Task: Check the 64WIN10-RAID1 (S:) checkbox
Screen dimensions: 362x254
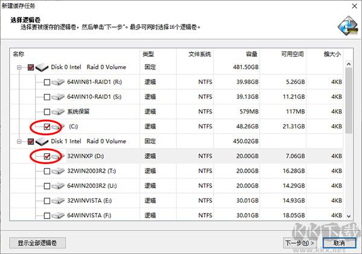Action: pos(47,97)
